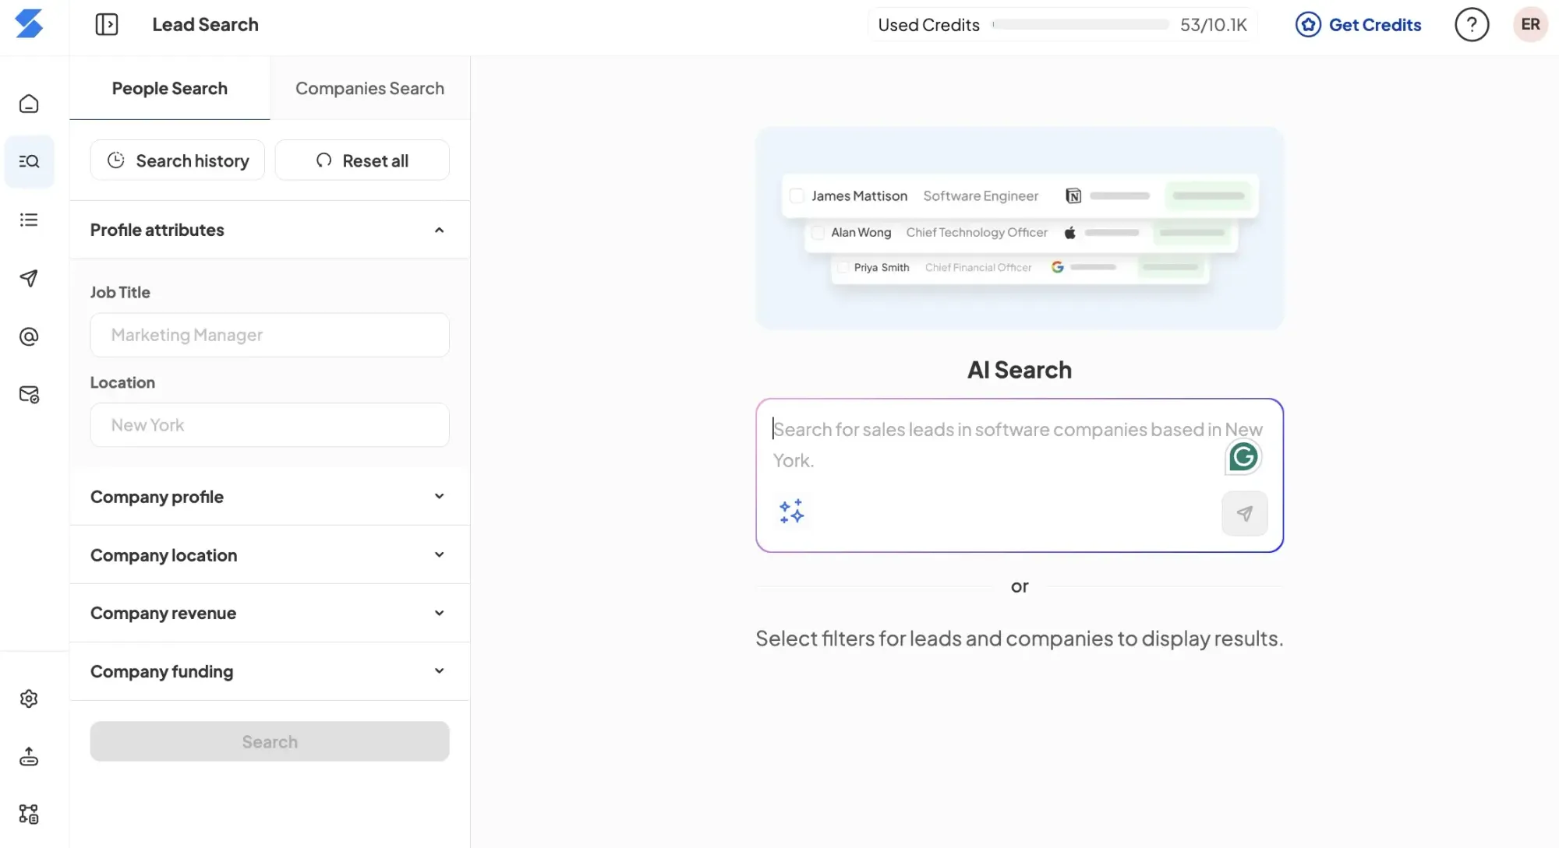Collapse the Profile attributes section
Viewport: 1559px width, 848px height.
pyautogui.click(x=270, y=230)
